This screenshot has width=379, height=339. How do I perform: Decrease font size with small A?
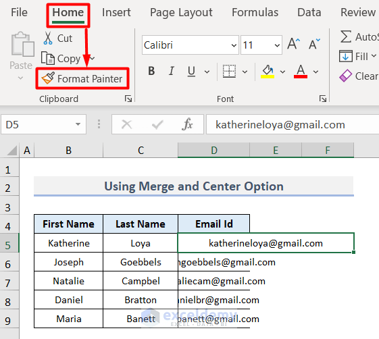tap(314, 44)
